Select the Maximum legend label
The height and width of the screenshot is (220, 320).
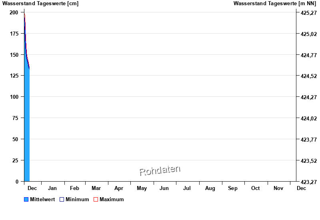tap(112, 200)
